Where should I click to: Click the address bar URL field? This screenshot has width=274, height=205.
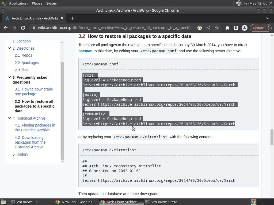pos(115,28)
